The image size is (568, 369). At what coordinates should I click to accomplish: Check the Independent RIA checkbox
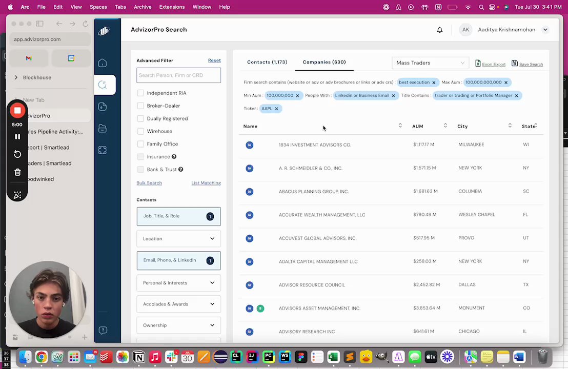(140, 93)
